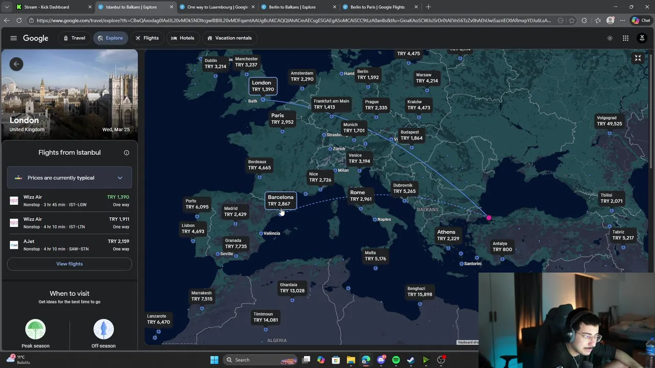The image size is (655, 368).
Task: Select Tbilisi TRY 2,071 map label
Action: click(x=611, y=198)
